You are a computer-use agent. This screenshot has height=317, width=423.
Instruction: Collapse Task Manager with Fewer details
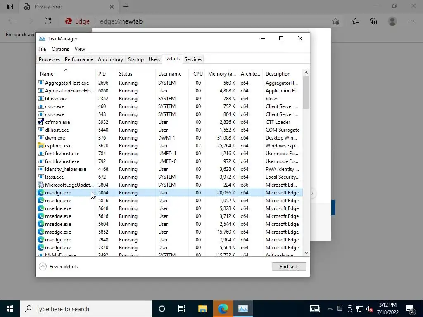[58, 267]
